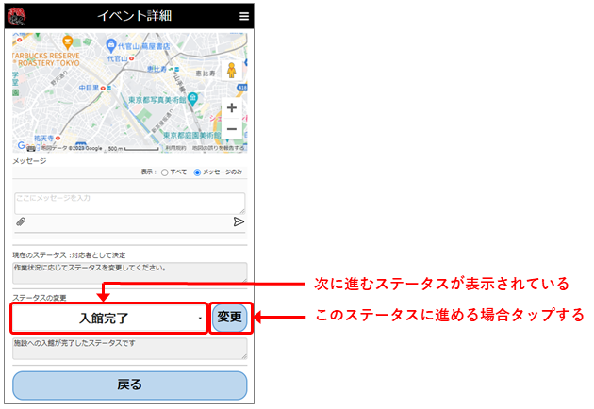Select the すべて display radio button
594x409 pixels.
164,172
